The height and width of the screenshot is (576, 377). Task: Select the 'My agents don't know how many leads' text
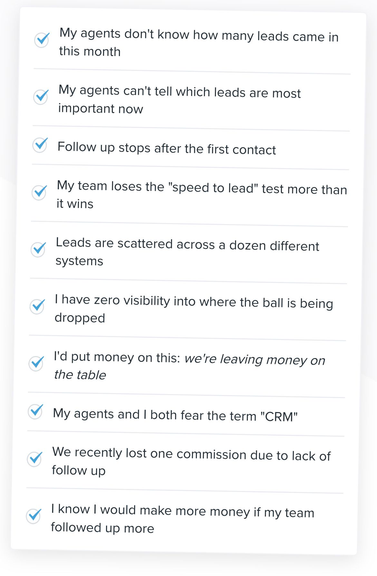pos(199,43)
